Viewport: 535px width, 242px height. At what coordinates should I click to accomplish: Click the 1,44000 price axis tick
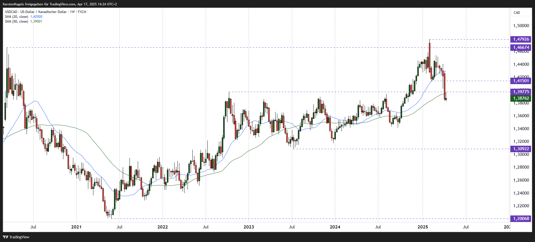(x=521, y=64)
